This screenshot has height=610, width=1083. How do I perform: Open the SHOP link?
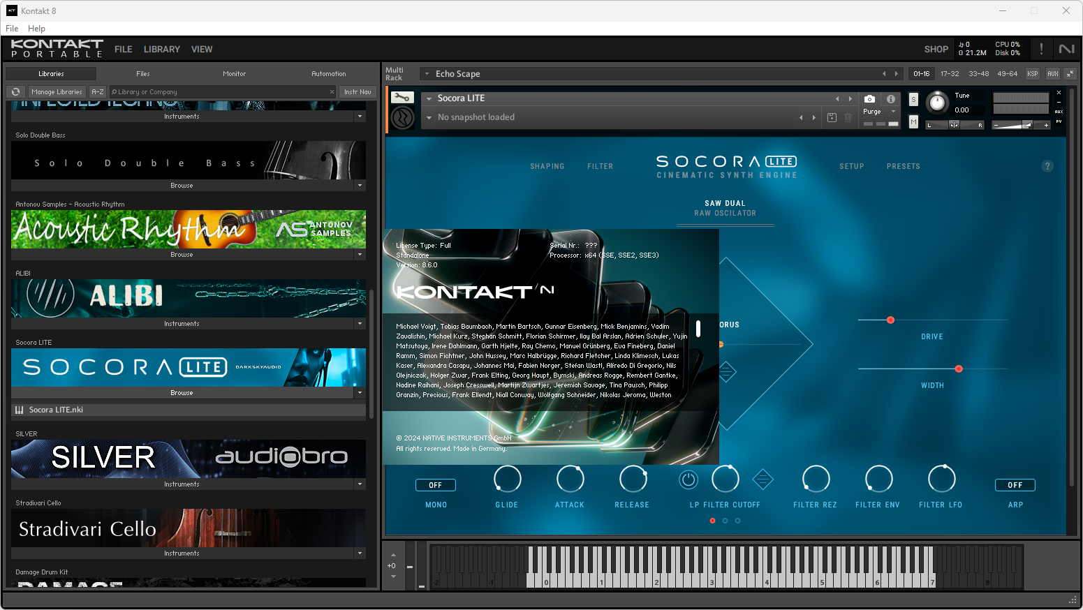click(x=936, y=50)
